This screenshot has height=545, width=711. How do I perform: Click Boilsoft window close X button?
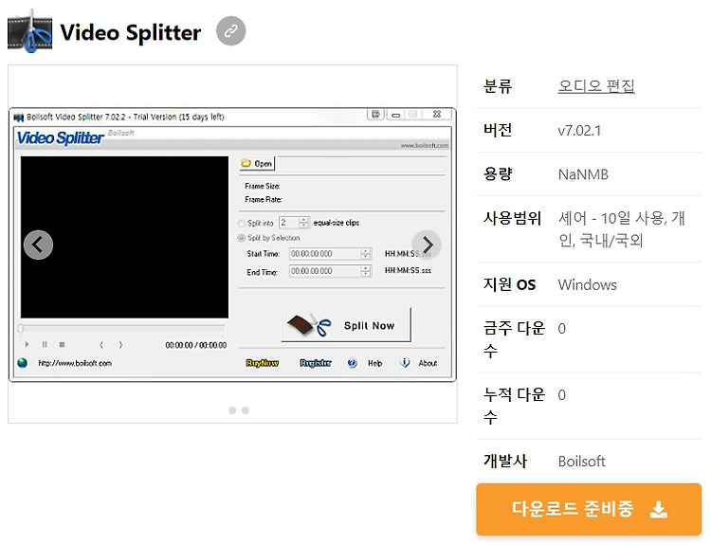[x=437, y=115]
